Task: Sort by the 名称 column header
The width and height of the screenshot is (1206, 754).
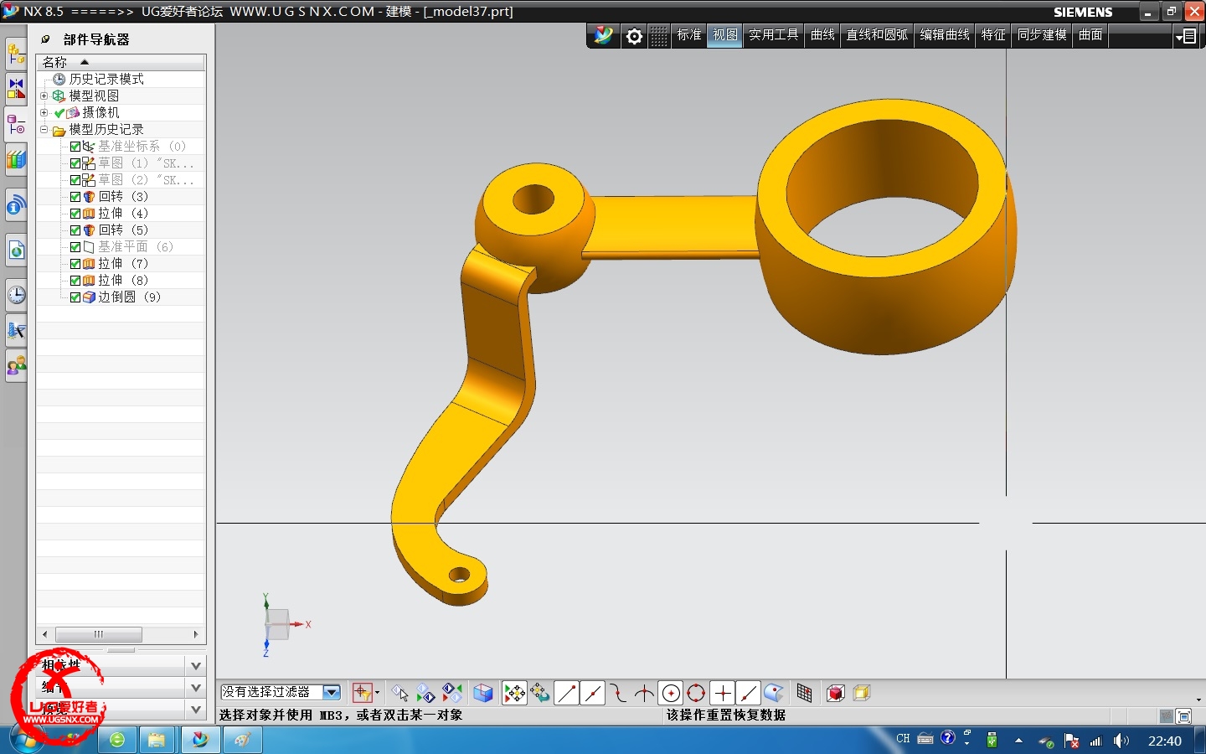Action: click(x=121, y=62)
